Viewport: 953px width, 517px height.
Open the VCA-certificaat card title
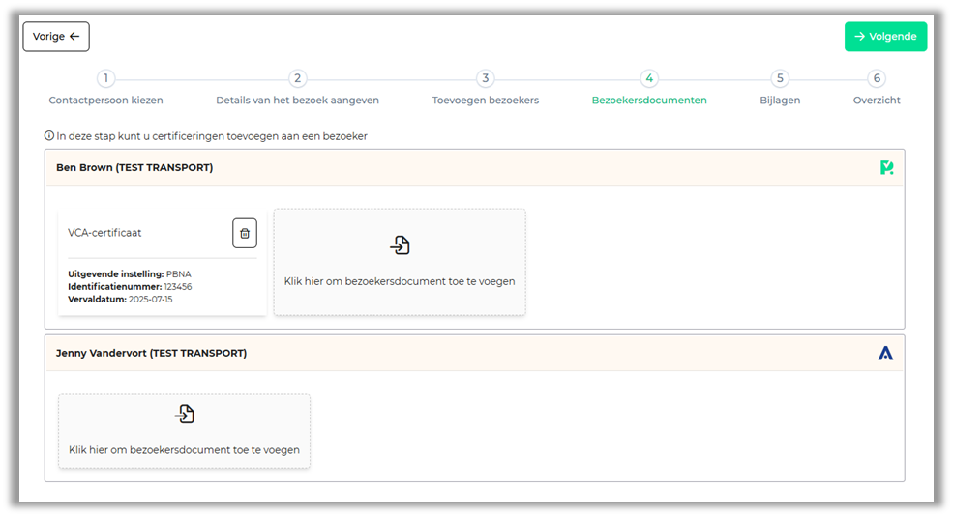coord(104,233)
